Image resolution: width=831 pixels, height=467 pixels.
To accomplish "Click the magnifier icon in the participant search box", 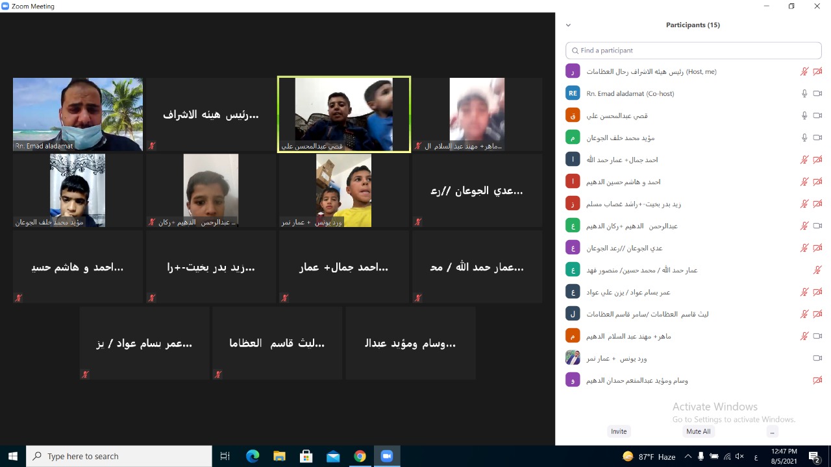I will tap(575, 50).
